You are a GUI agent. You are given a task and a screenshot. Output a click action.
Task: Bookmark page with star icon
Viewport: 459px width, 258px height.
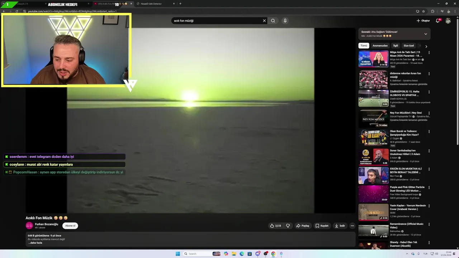tap(423, 11)
